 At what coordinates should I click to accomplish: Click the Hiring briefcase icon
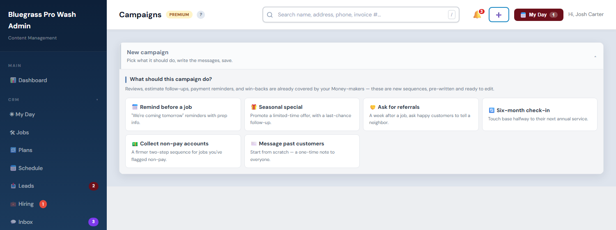pyautogui.click(x=13, y=204)
